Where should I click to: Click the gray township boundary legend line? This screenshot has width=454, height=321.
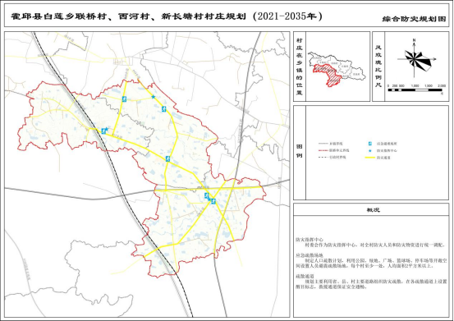pos(323,144)
